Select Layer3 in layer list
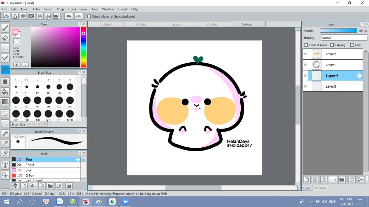The image size is (369, 207). point(333,86)
